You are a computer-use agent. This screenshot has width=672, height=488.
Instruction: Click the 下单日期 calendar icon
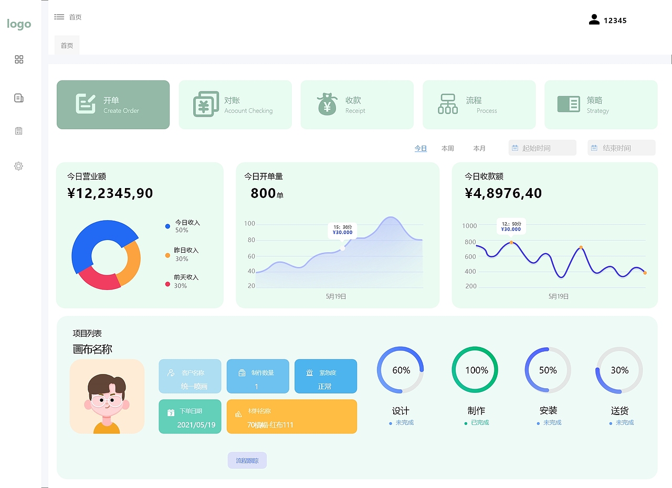click(x=171, y=413)
